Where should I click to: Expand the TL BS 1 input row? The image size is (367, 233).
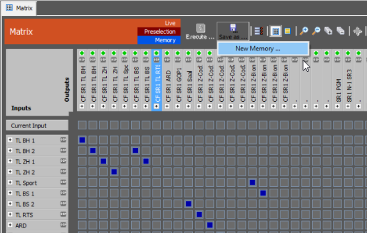(10, 193)
